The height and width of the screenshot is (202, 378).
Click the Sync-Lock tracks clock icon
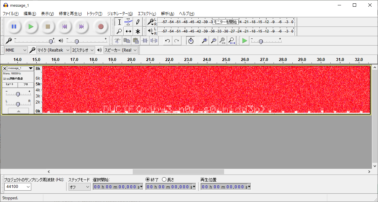(x=191, y=41)
